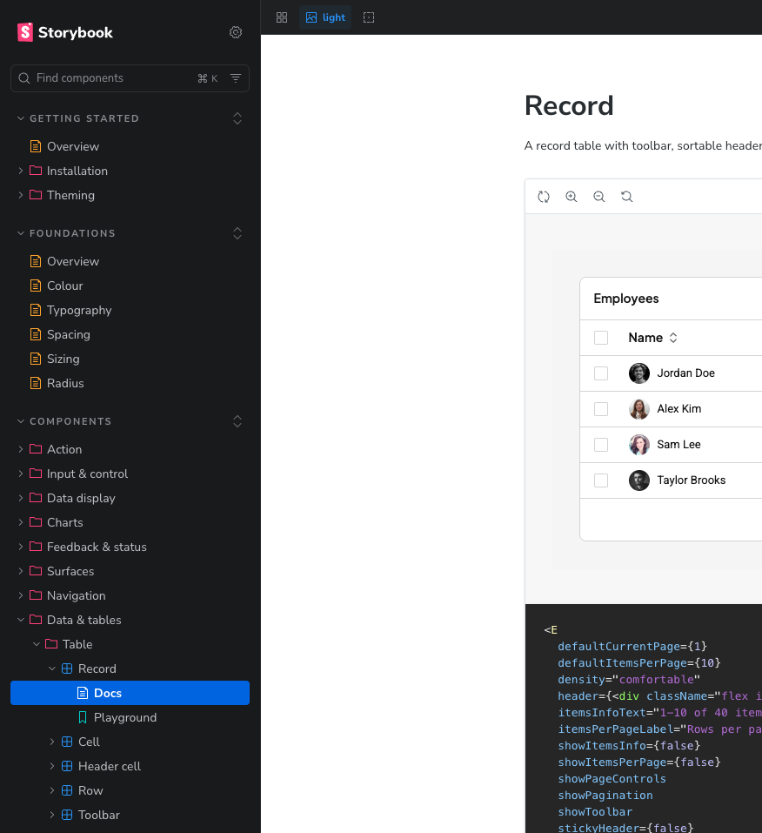Check the Taylor Brooks row checkbox
762x833 pixels.
601,480
